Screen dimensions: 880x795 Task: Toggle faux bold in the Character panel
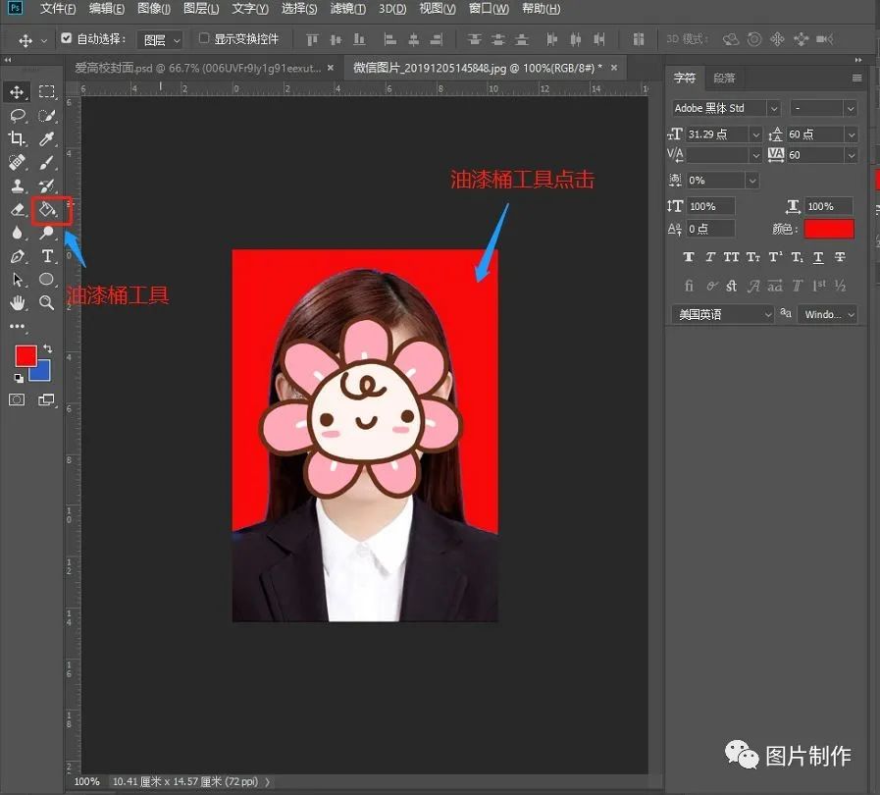pos(689,257)
